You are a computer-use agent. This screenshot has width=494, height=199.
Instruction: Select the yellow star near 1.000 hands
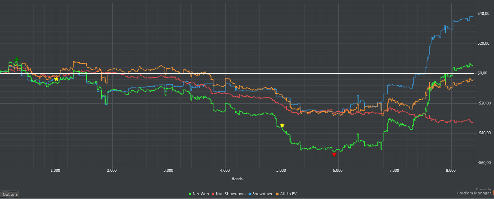[x=56, y=79]
